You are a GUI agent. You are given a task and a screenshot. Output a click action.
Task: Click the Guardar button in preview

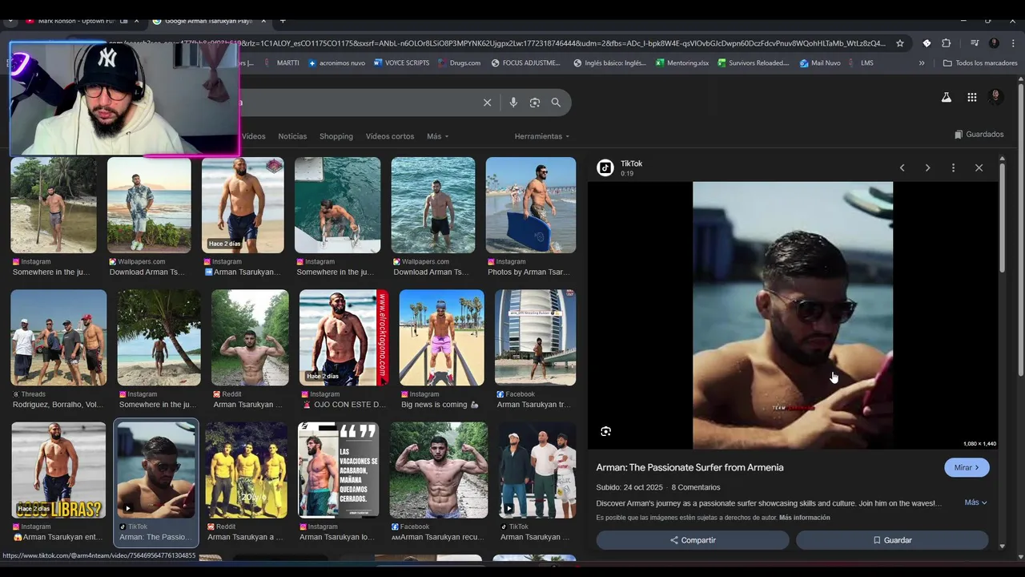coord(892,540)
